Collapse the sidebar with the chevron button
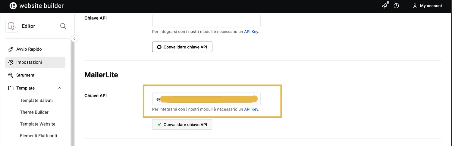Image resolution: width=452 pixels, height=146 pixels. 74,39
